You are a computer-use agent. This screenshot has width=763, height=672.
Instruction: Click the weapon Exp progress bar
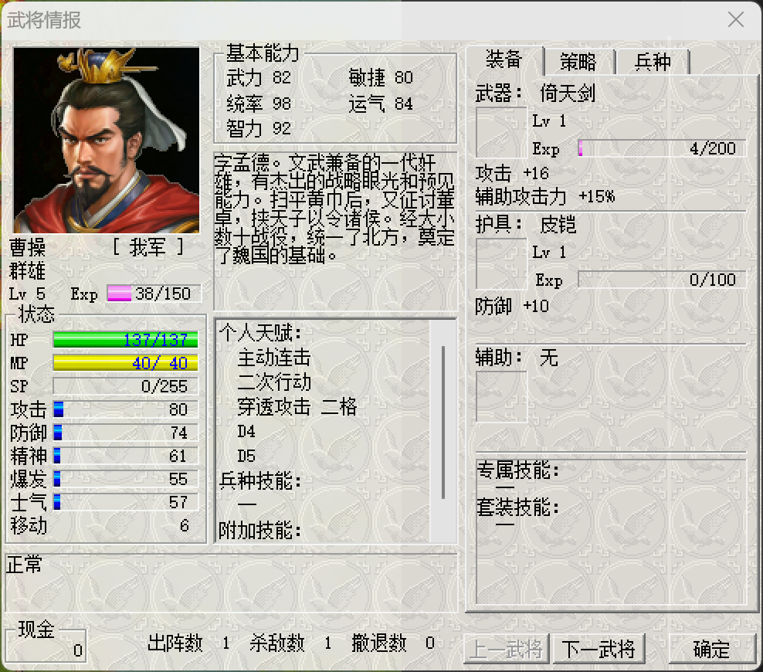click(662, 148)
